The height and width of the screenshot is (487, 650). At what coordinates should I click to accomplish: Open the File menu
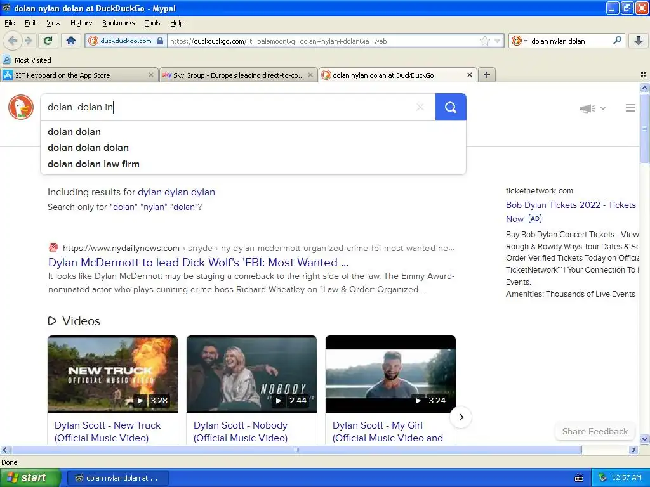pyautogui.click(x=10, y=23)
